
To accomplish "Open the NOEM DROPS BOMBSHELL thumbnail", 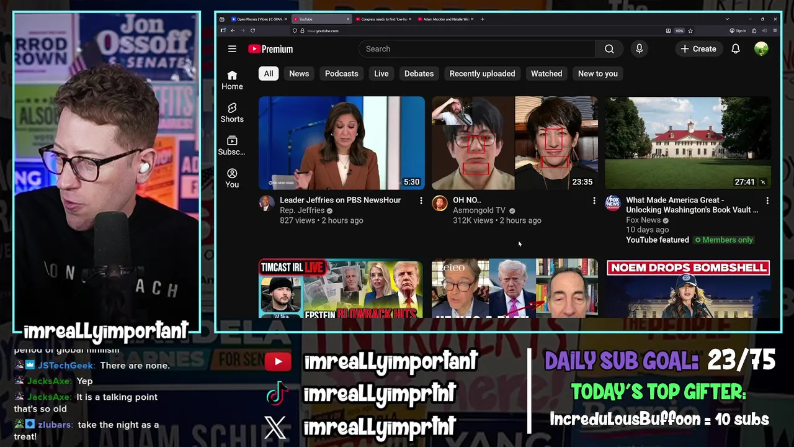I will (x=688, y=289).
